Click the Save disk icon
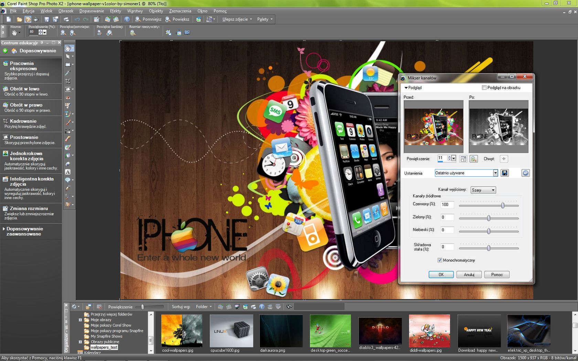 (47, 19)
